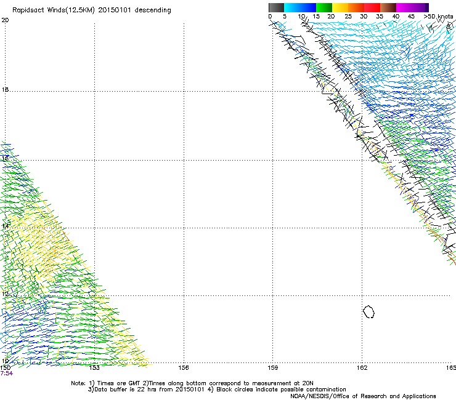Click the latitude label 14

point(5,226)
